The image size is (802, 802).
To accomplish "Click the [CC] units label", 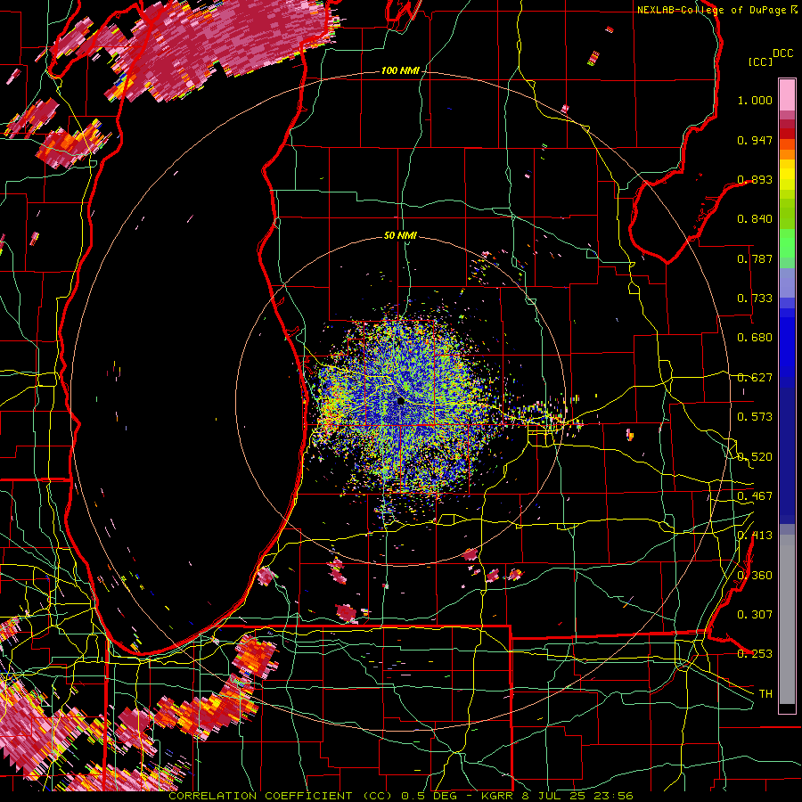I will tap(760, 61).
